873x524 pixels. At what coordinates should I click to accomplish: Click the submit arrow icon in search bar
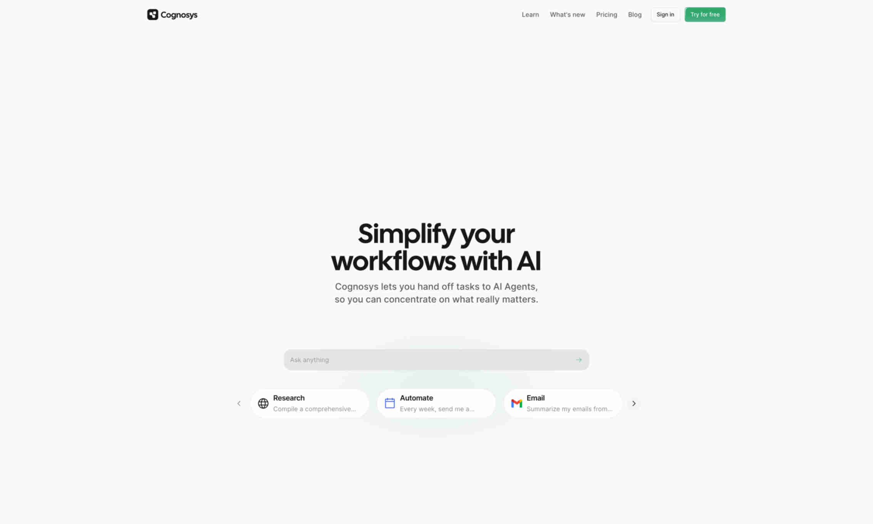pos(578,360)
